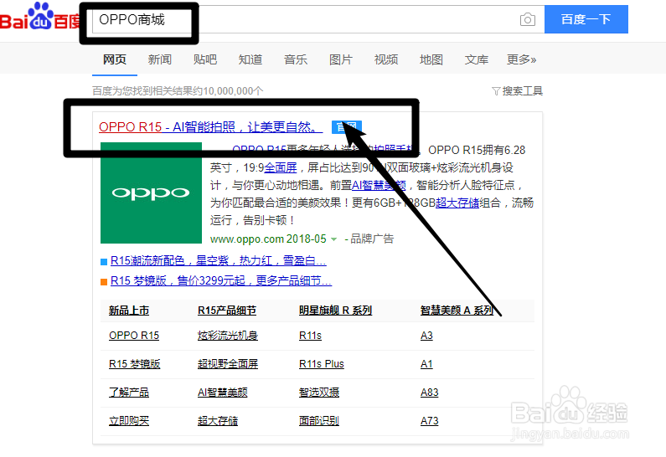Open the 音乐 tab
The image size is (666, 457).
pos(296,59)
